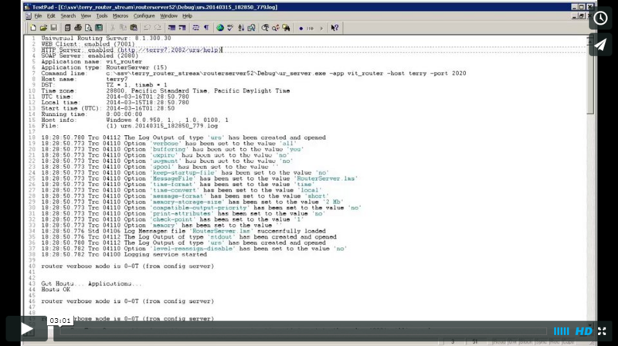Toggle visible paragraph marks icon
618x346 pixels.
tap(207, 28)
